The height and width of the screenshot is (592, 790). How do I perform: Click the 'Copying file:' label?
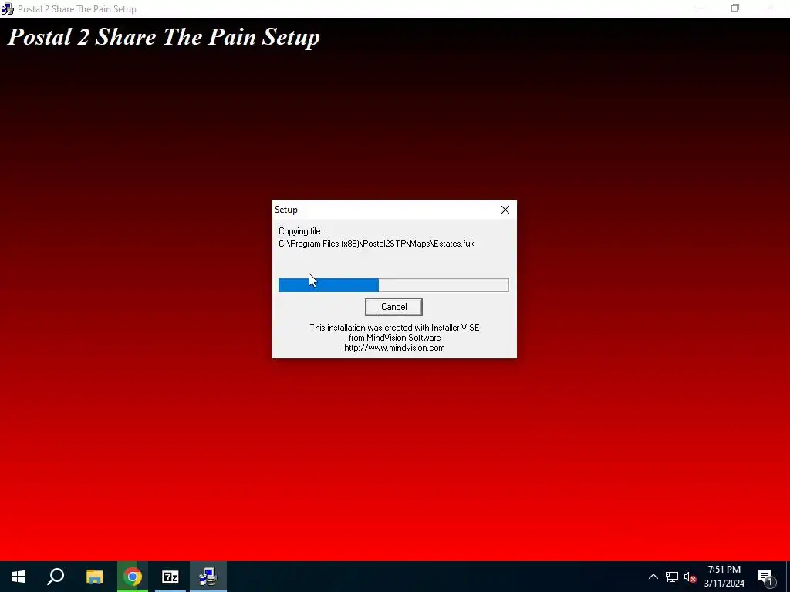300,231
